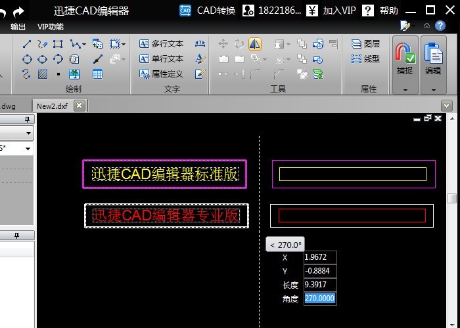The image size is (460, 328).
Task: Select the Spline curve tool
Action: pyautogui.click(x=27, y=74)
